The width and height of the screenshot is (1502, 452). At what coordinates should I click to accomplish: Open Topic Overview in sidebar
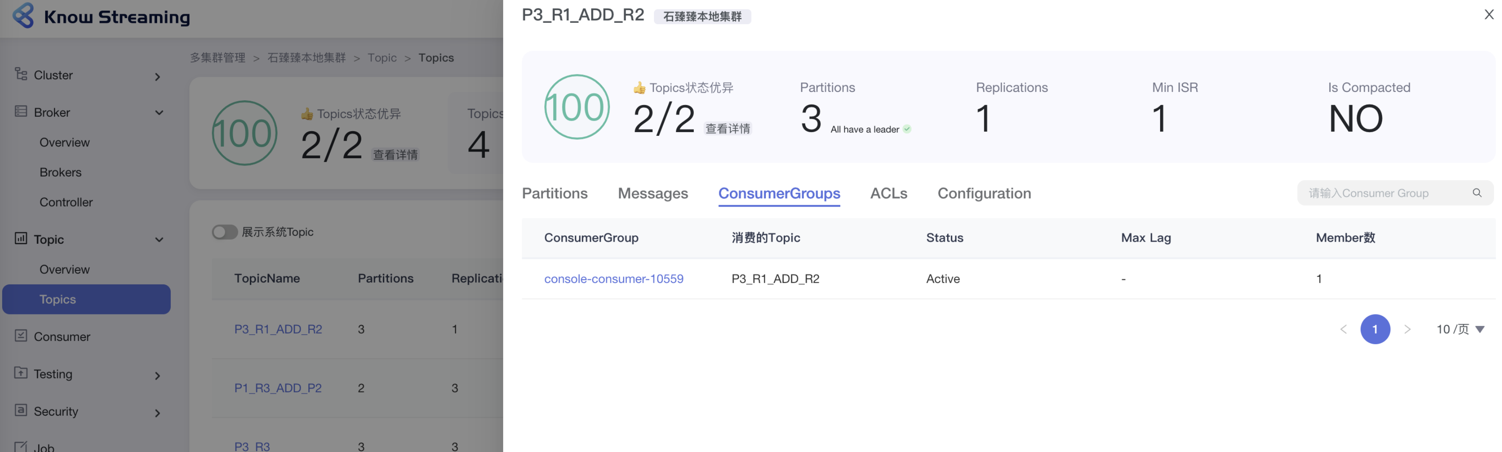click(x=65, y=269)
